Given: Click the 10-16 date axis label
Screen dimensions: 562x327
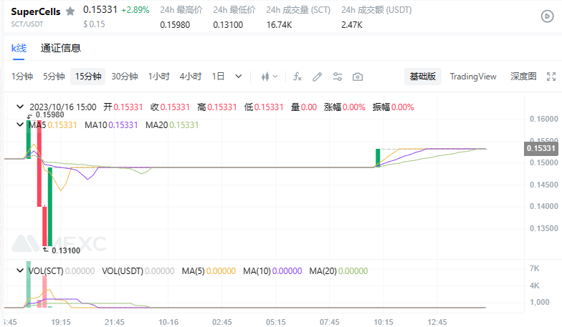Looking at the screenshot, I should click(x=168, y=322).
